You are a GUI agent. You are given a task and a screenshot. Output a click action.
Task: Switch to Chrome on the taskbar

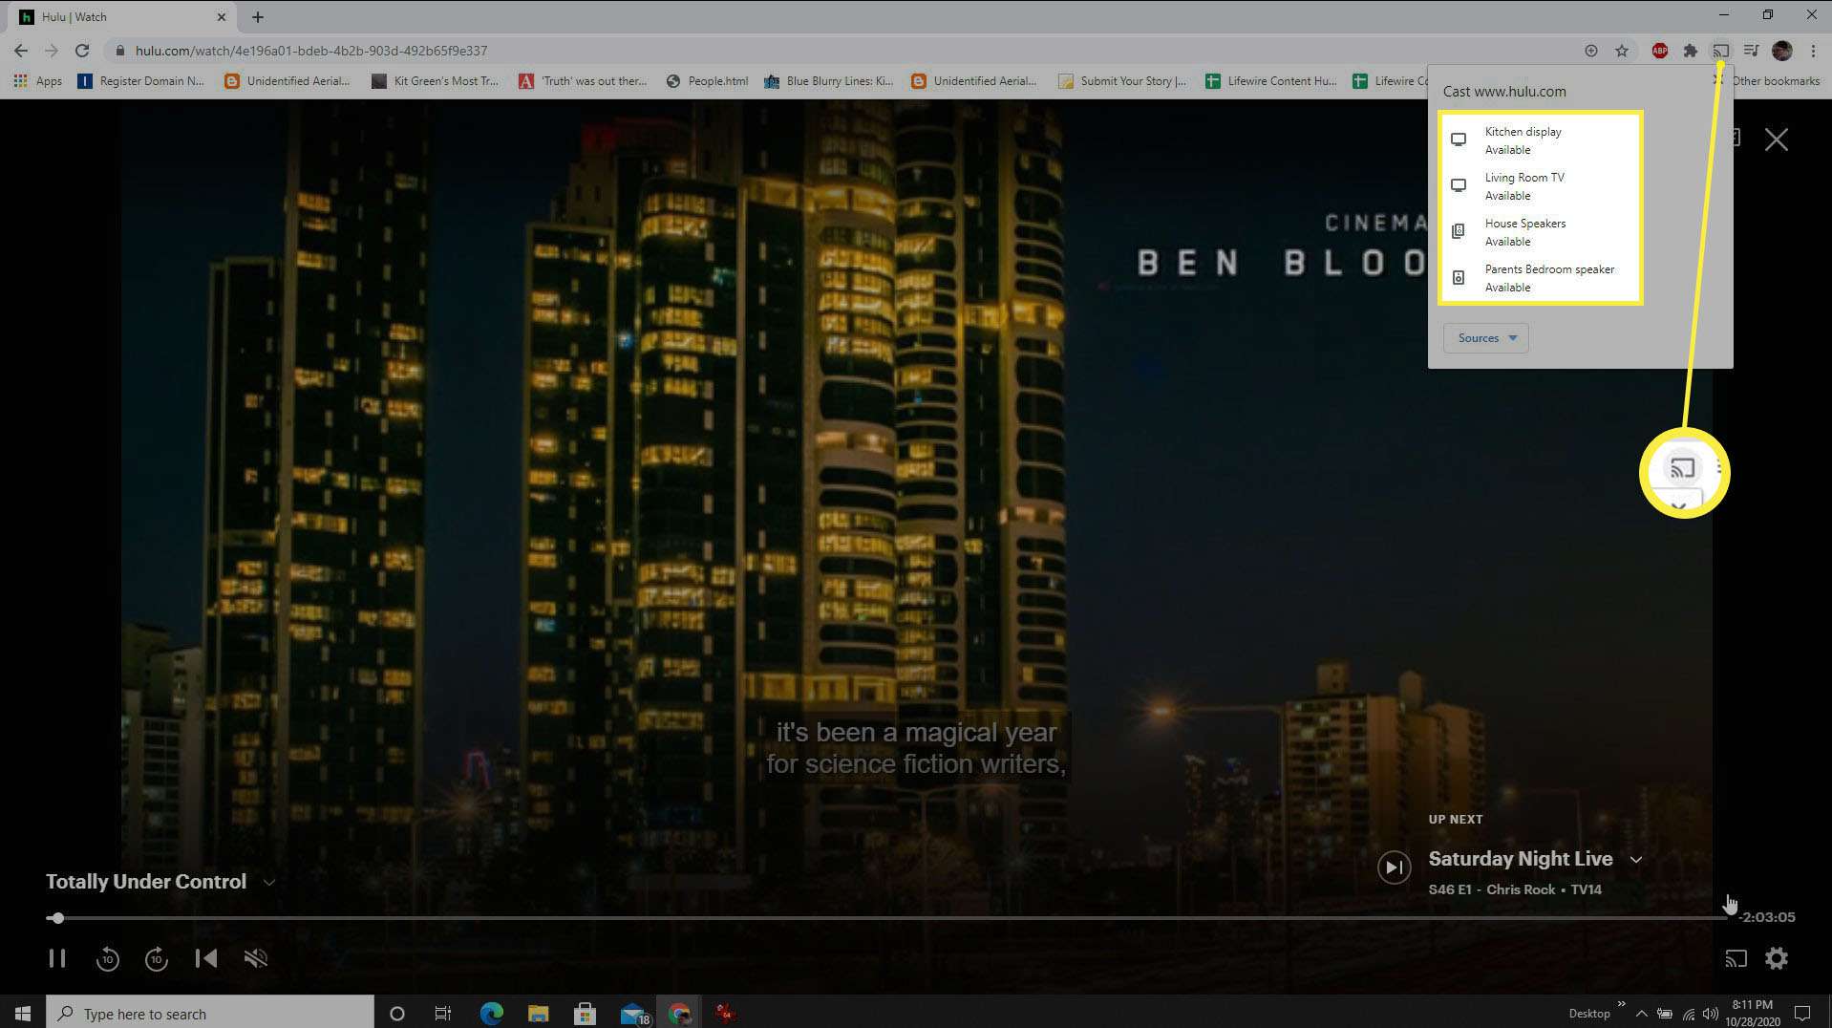coord(679,1013)
